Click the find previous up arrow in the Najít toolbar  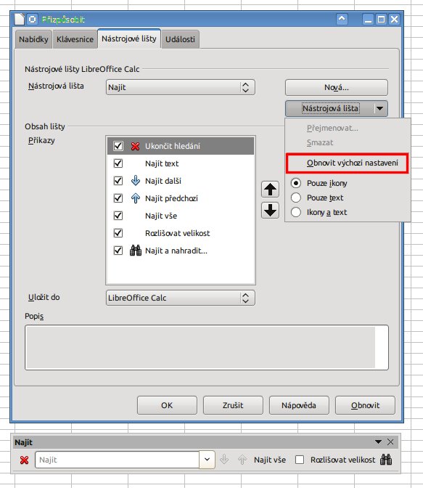pyautogui.click(x=242, y=460)
